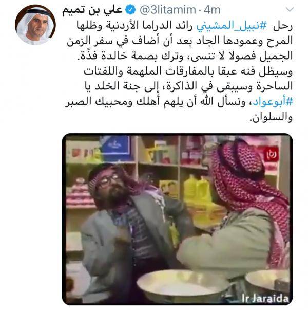The width and height of the screenshot is (308, 310).
Task: Open the tweet options chevron
Action: (x=290, y=9)
